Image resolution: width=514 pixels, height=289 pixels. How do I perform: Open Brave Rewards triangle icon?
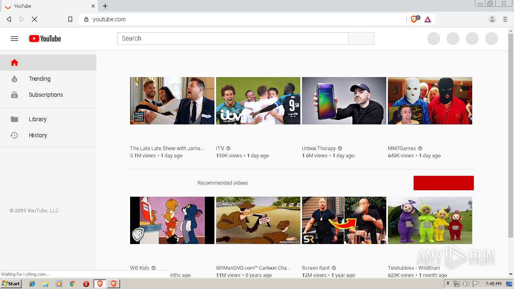tap(428, 19)
